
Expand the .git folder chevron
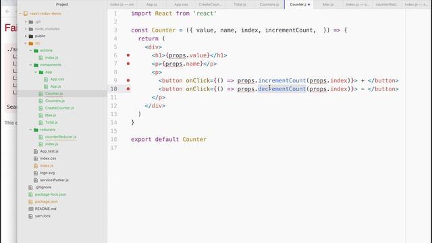click(26, 22)
